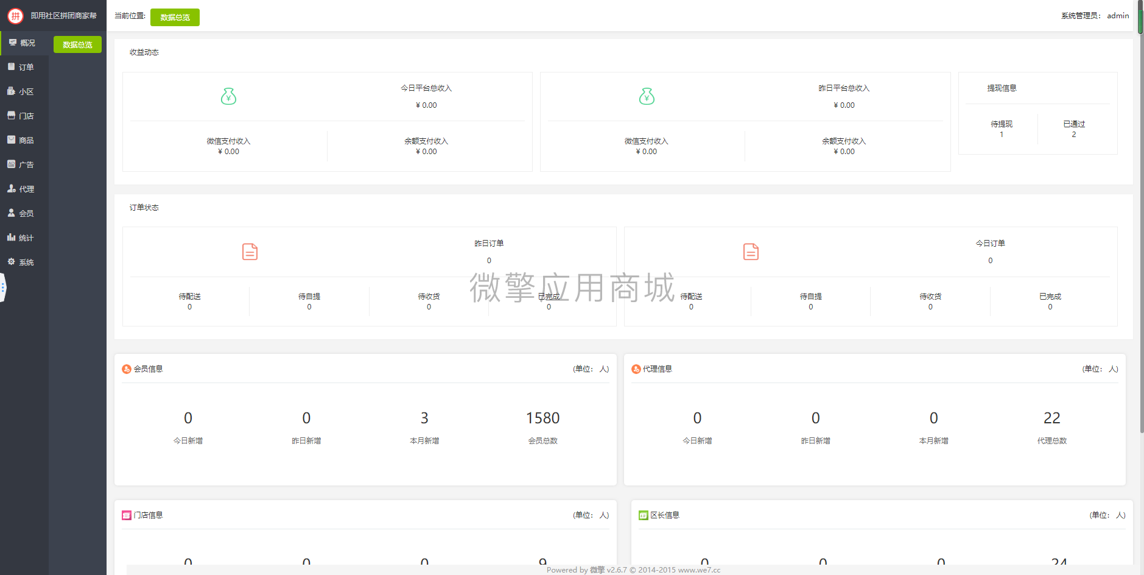Image resolution: width=1144 pixels, height=575 pixels.
Task: Open the 代理 agent sidebar icon
Action: click(11, 189)
